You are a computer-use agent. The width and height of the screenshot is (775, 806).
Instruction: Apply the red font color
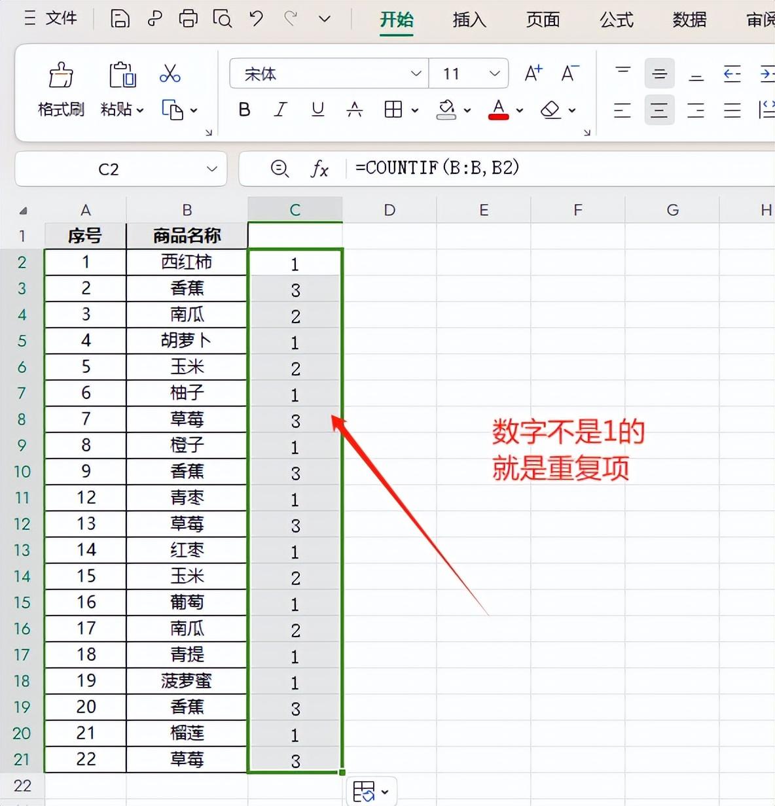(x=499, y=110)
